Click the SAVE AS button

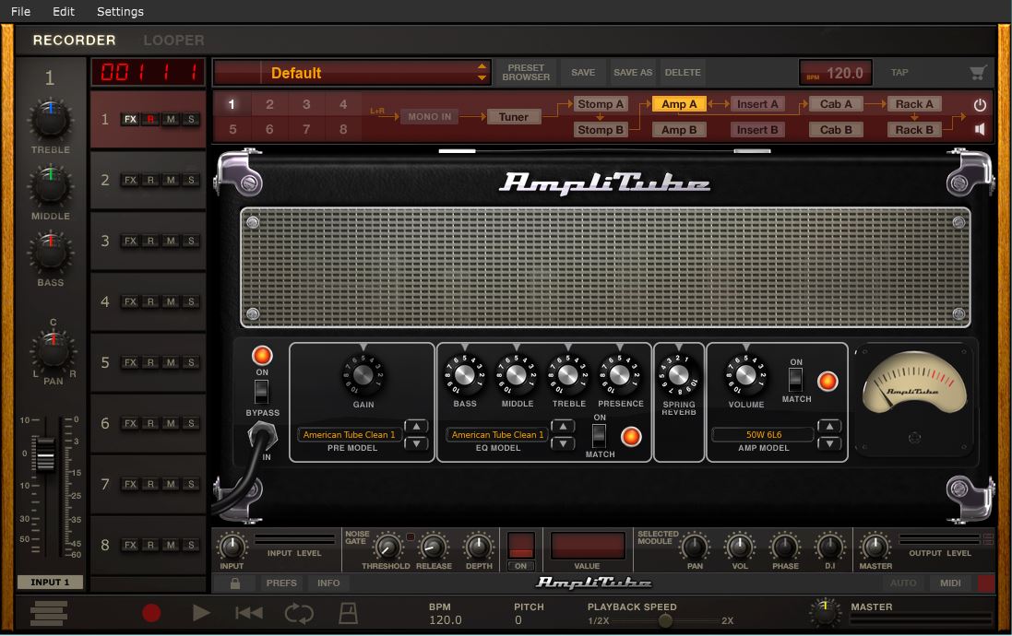click(633, 72)
